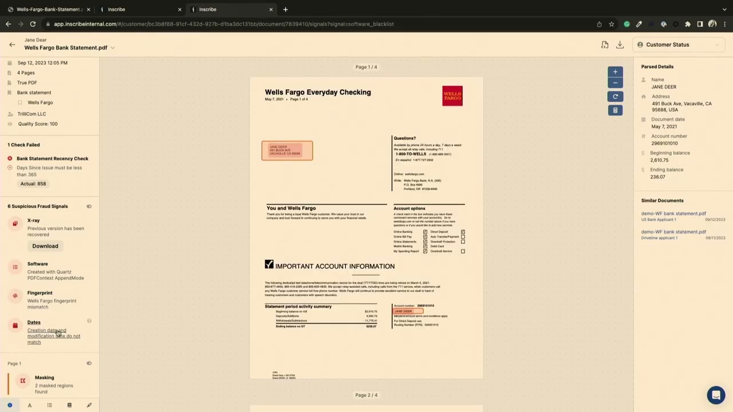Viewport: 733px width, 412px height.
Task: Click the back arrow next to Jane Dear
Action: coord(12,44)
